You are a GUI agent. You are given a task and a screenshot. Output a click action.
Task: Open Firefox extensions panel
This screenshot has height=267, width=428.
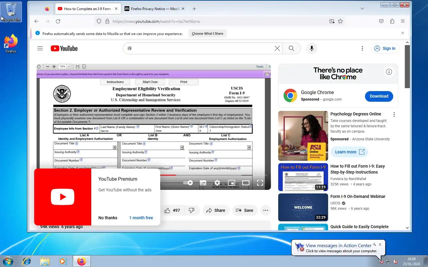click(x=392, y=21)
